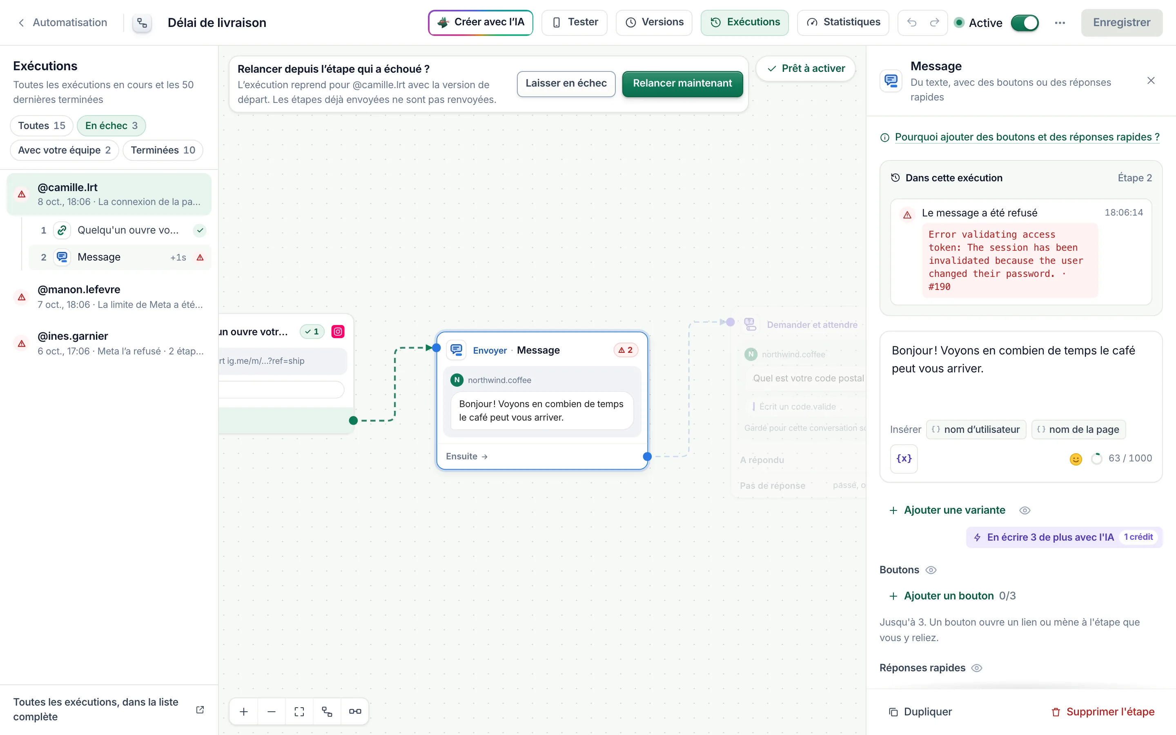The image size is (1176, 735).
Task: Expand the @ines.garnier execution
Action: click(x=109, y=343)
